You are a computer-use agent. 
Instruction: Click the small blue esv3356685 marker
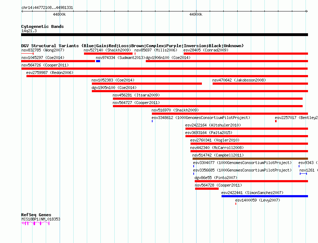pyautogui.click(x=193, y=174)
